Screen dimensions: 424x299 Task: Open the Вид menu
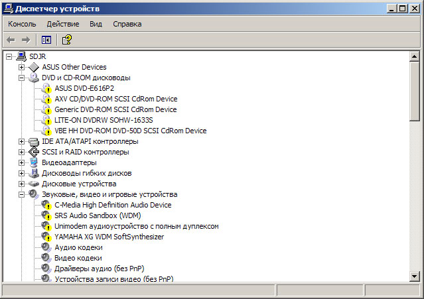96,24
